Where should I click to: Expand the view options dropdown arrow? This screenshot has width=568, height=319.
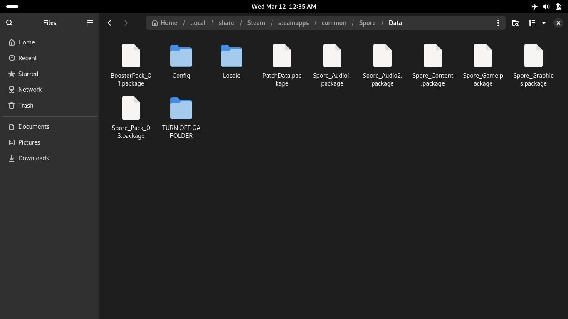(x=543, y=23)
